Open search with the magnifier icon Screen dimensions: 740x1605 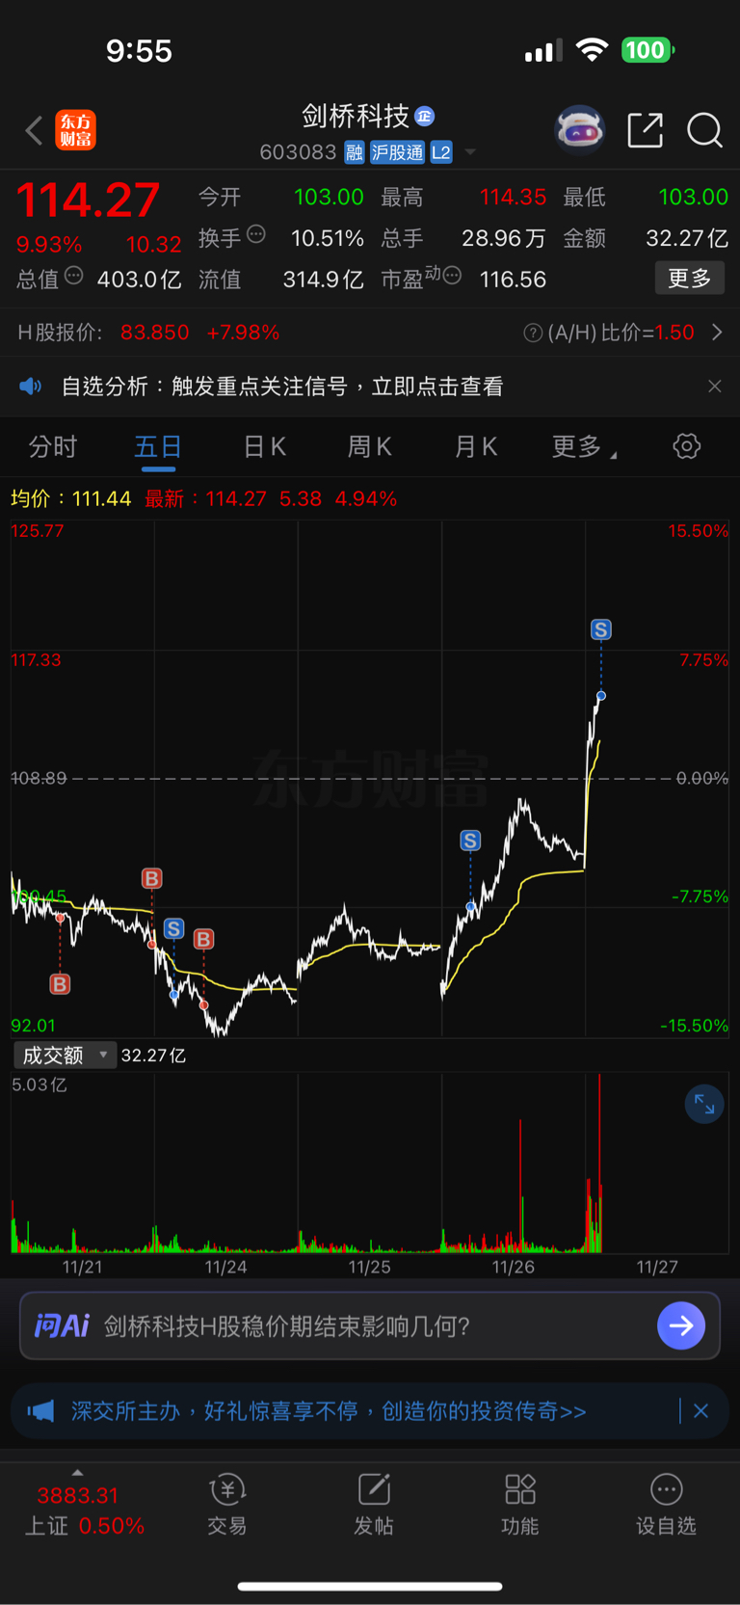(704, 130)
